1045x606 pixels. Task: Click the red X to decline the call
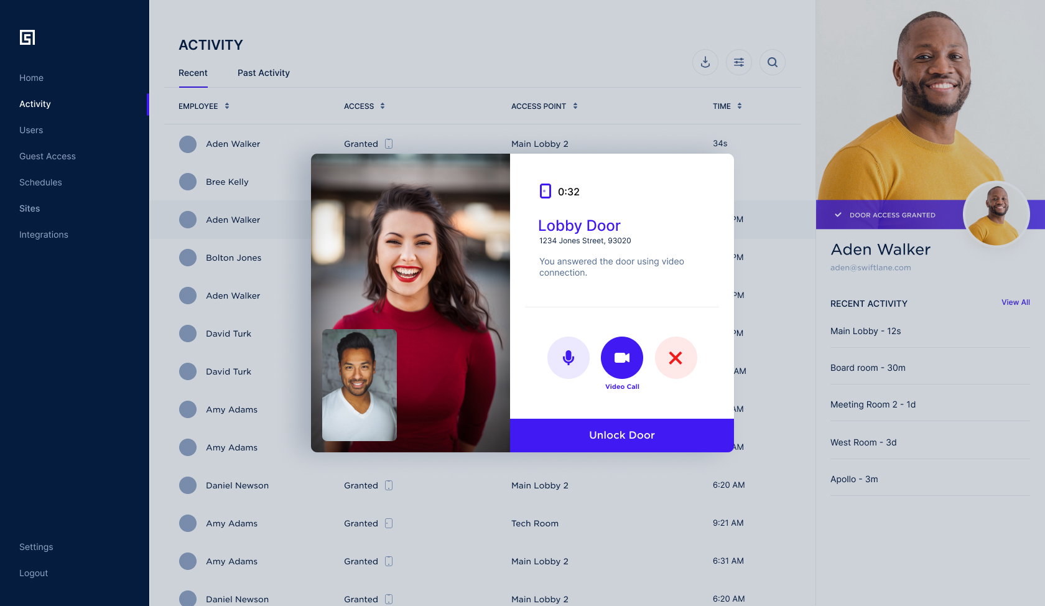point(676,357)
